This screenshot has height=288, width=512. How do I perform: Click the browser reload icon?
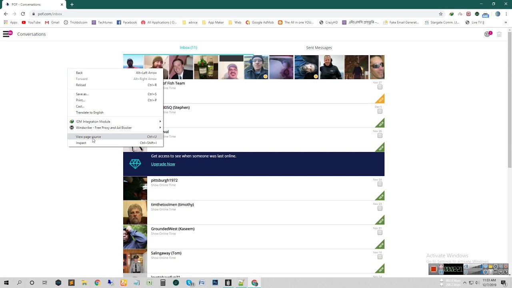[23, 14]
